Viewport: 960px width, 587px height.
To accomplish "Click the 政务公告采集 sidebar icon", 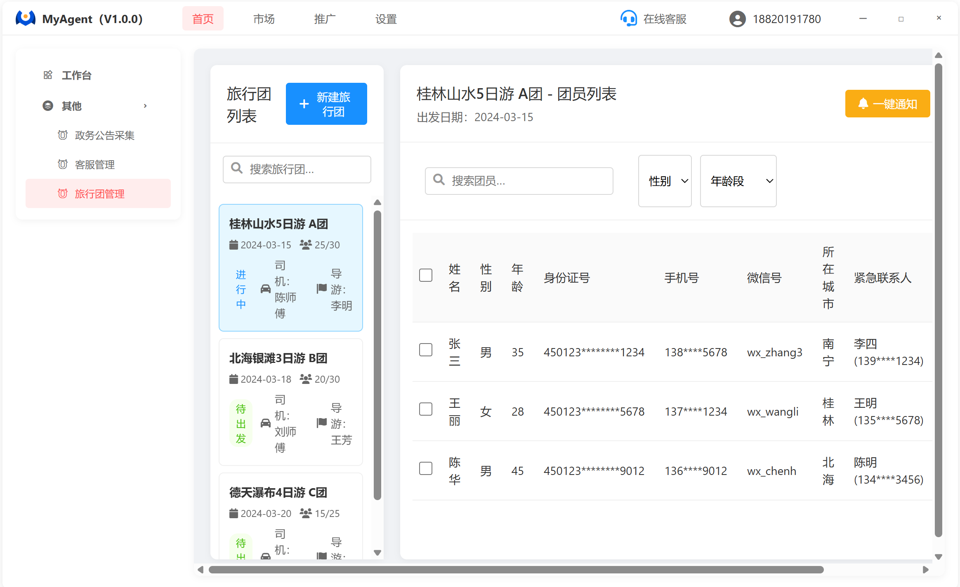I will click(63, 135).
